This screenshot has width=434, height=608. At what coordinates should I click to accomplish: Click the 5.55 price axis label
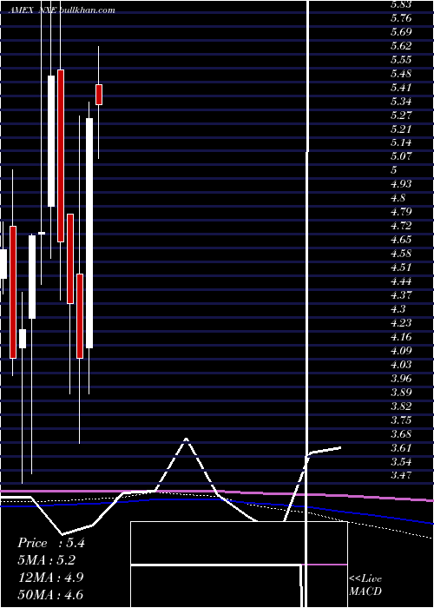tap(401, 60)
